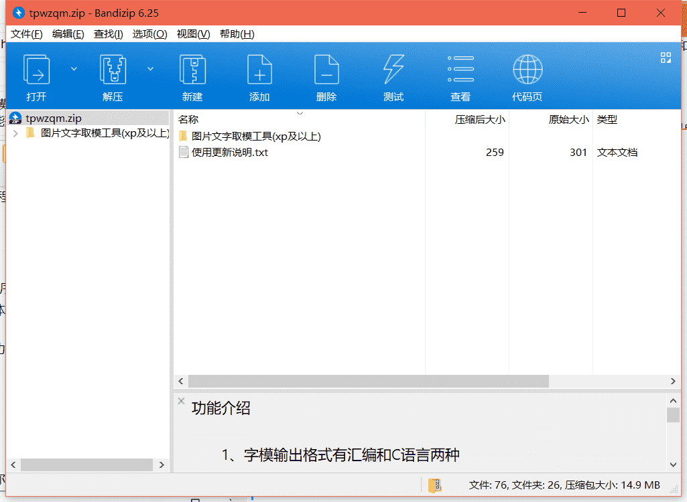Click the tree panel horizontal scrollbar thumb
The height and width of the screenshot is (502, 687).
tap(86, 465)
